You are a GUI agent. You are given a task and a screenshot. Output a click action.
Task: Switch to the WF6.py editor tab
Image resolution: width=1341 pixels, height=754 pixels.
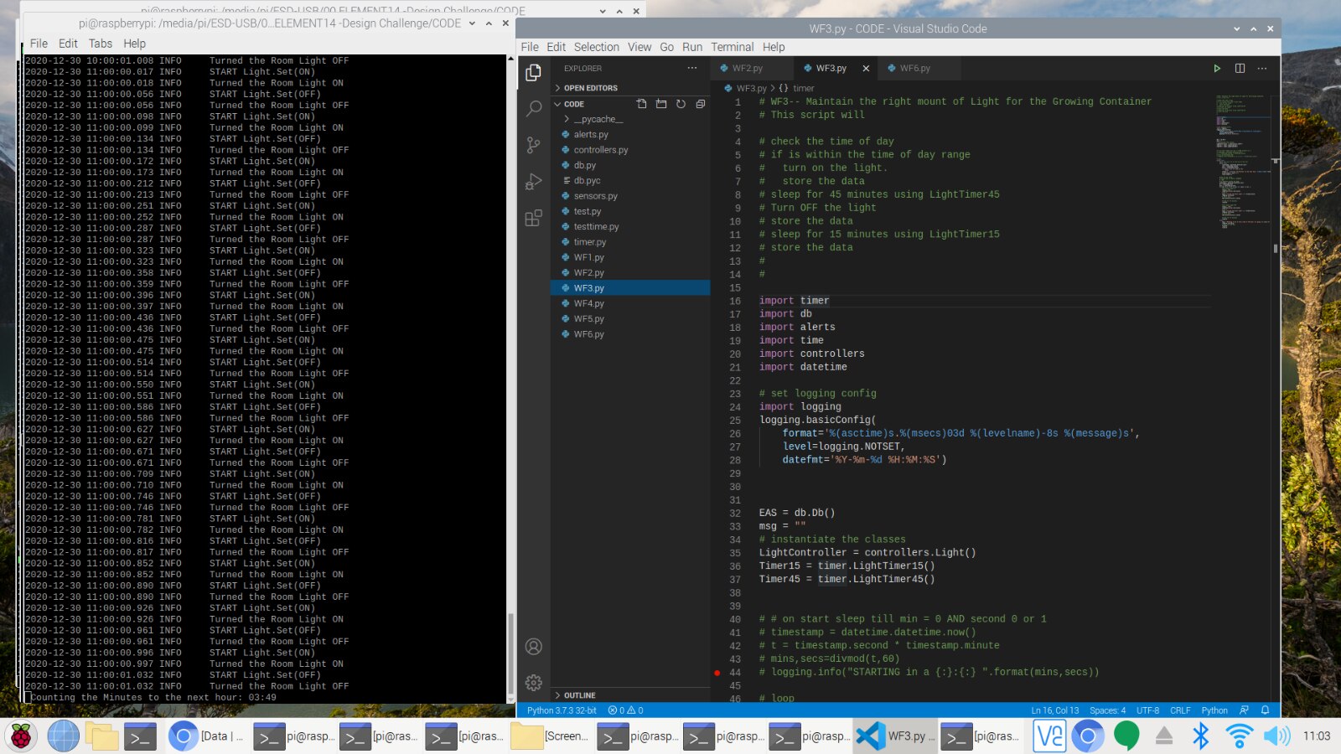coord(914,69)
